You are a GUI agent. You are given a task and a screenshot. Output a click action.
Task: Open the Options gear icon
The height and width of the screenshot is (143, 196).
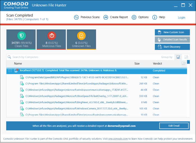134,17
